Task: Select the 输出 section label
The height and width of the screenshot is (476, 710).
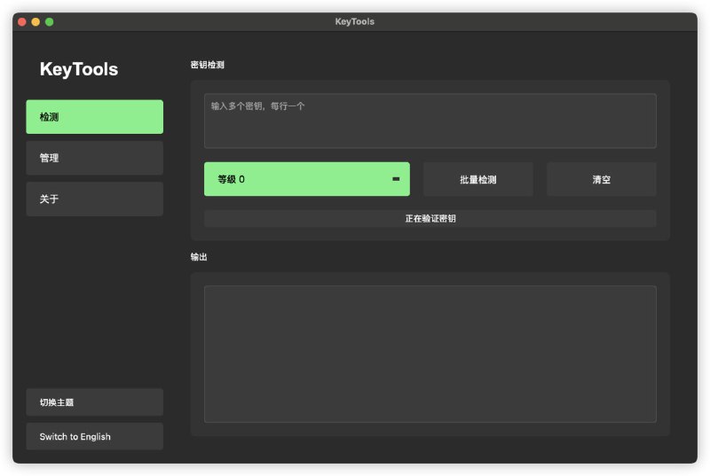Action: click(199, 257)
